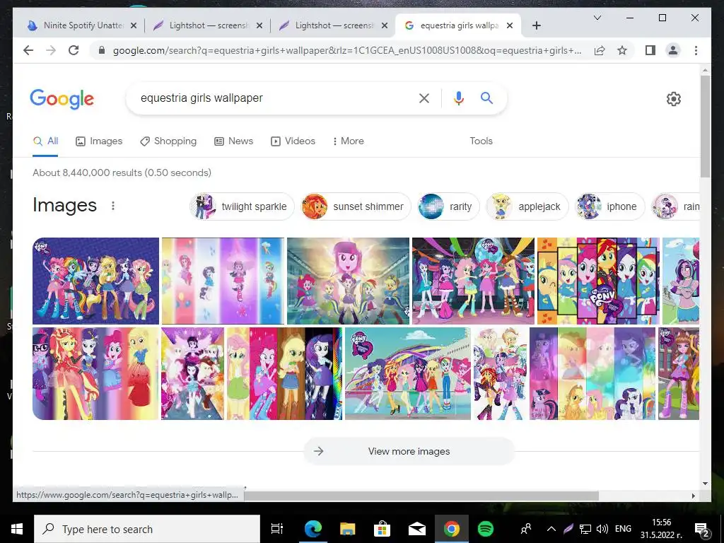Open a new Chrome tab
Screen dimensions: 724x543
(536, 25)
